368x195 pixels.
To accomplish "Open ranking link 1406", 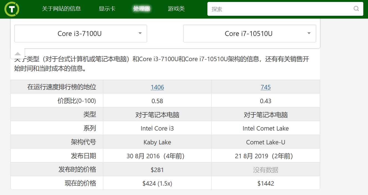I will (157, 87).
